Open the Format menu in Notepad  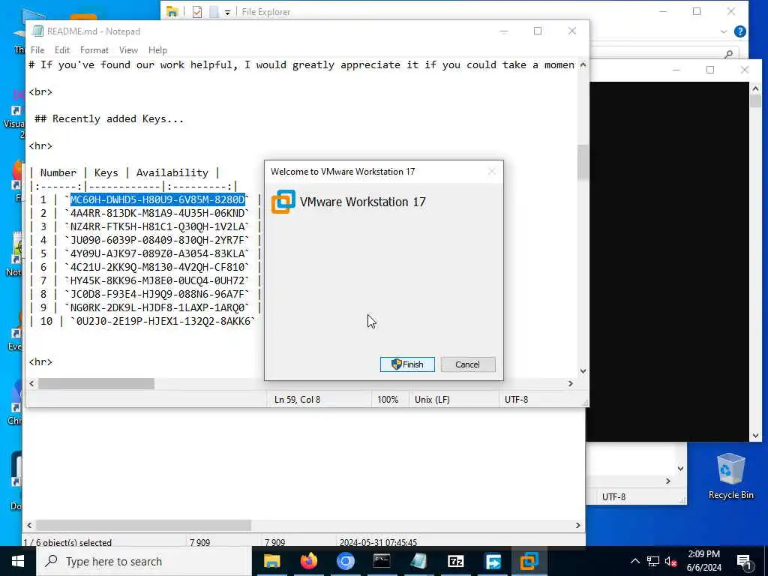94,50
